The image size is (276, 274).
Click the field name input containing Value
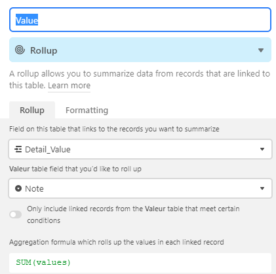tap(140, 20)
